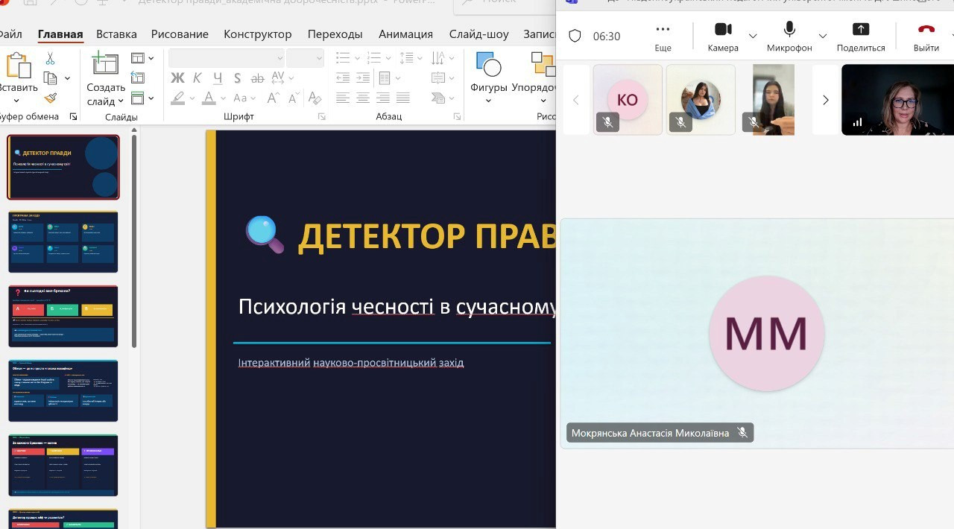Click the next participants arrow in Teams
This screenshot has width=954, height=529.
coord(825,100)
